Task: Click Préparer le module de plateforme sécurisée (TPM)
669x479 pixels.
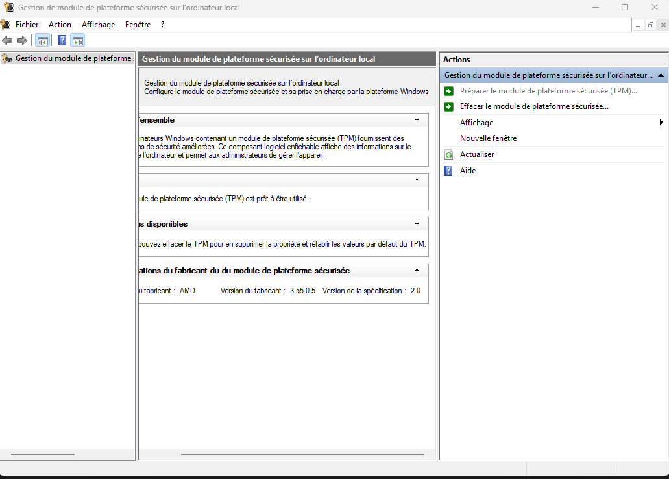Action: (x=548, y=91)
